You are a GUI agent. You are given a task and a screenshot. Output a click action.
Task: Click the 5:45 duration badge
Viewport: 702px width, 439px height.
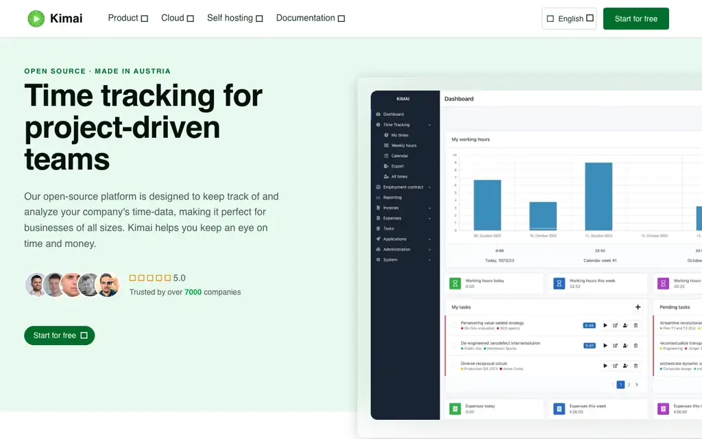[x=589, y=325]
